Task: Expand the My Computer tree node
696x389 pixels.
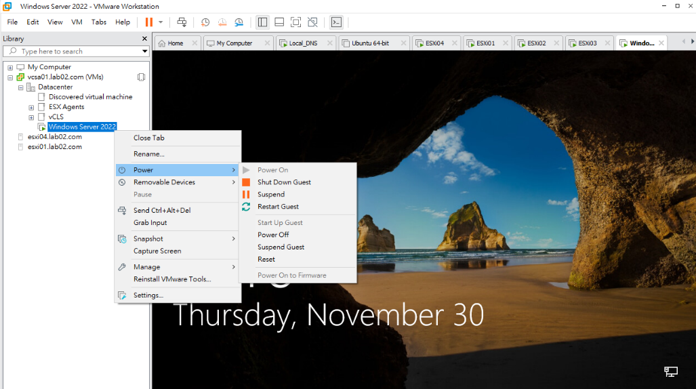Action: point(10,68)
